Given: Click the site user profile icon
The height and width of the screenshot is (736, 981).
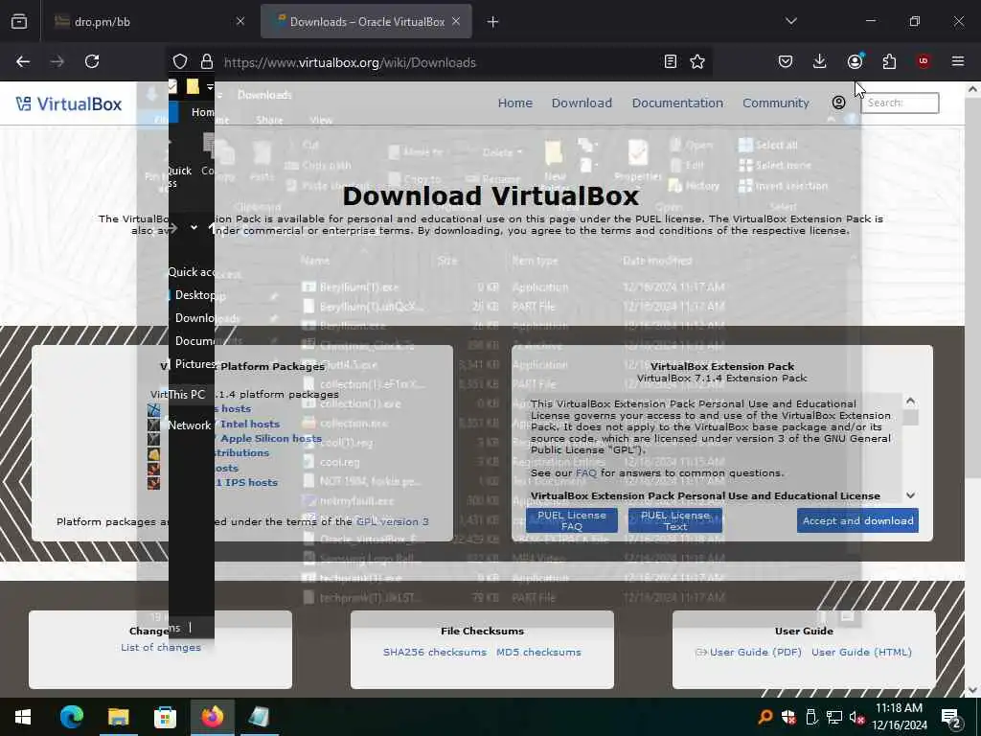Looking at the screenshot, I should tap(838, 103).
